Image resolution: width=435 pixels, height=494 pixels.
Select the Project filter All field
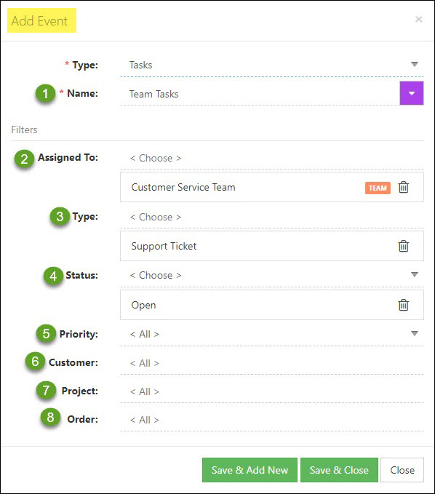coord(272,391)
